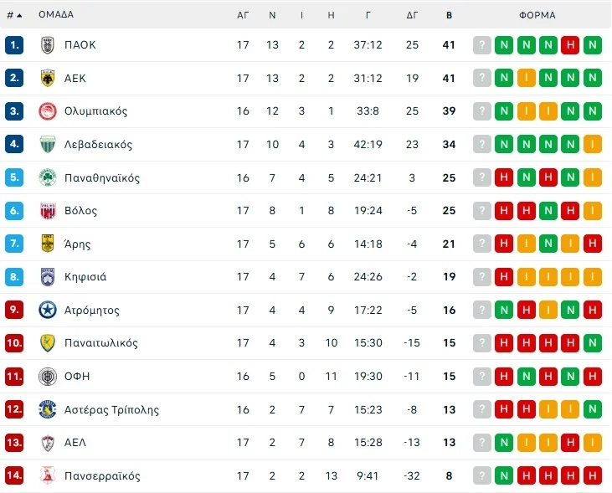Click the ΠΑΟΚ club crest icon
This screenshot has width=612, height=493.
47,45
